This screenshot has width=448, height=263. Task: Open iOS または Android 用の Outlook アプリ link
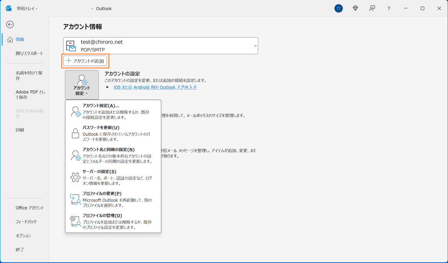(155, 87)
